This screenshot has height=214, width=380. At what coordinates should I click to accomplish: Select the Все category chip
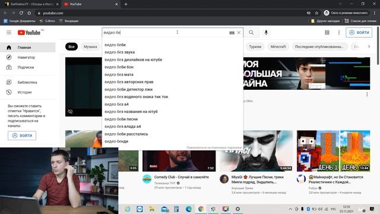71,46
